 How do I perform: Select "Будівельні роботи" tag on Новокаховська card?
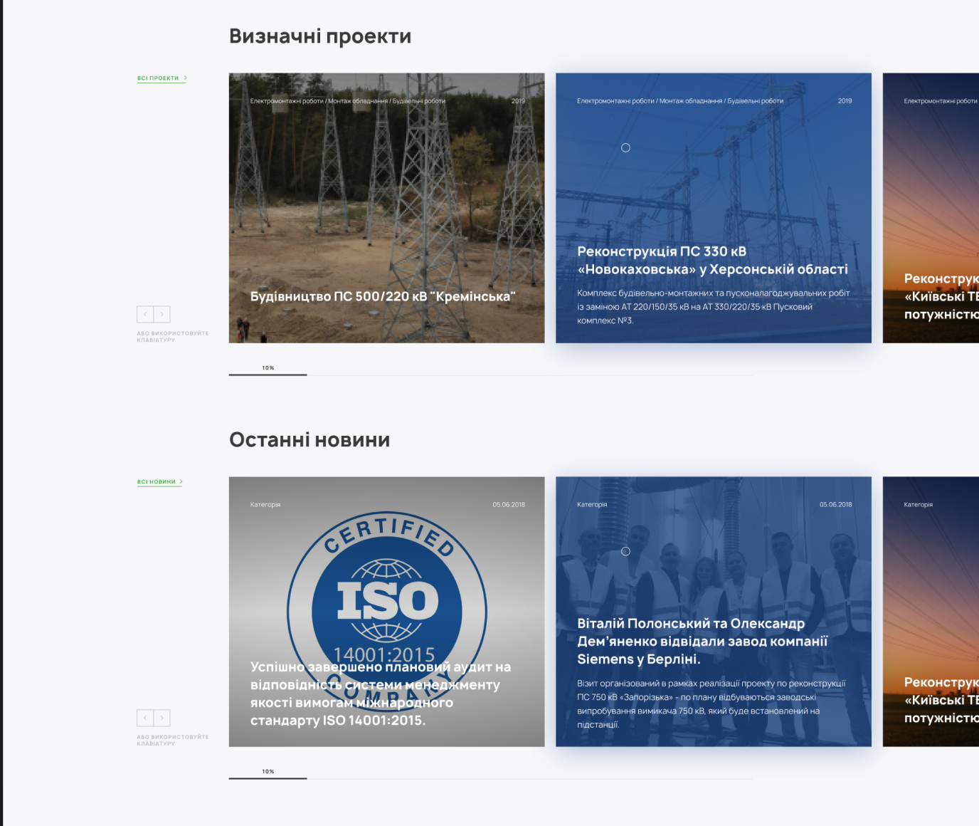pyautogui.click(x=756, y=101)
